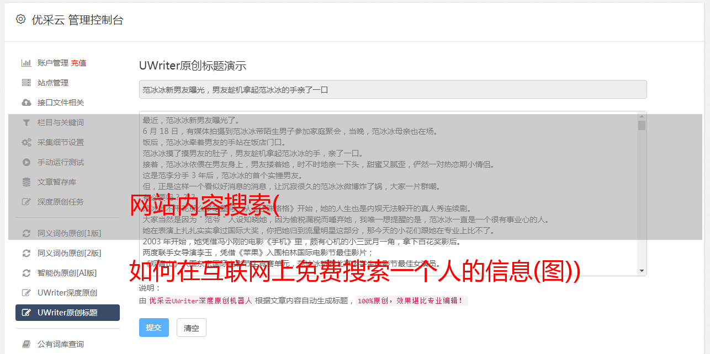Image resolution: width=710 pixels, height=354 pixels.
Task: Click the 清空 button
Action: coord(191,328)
